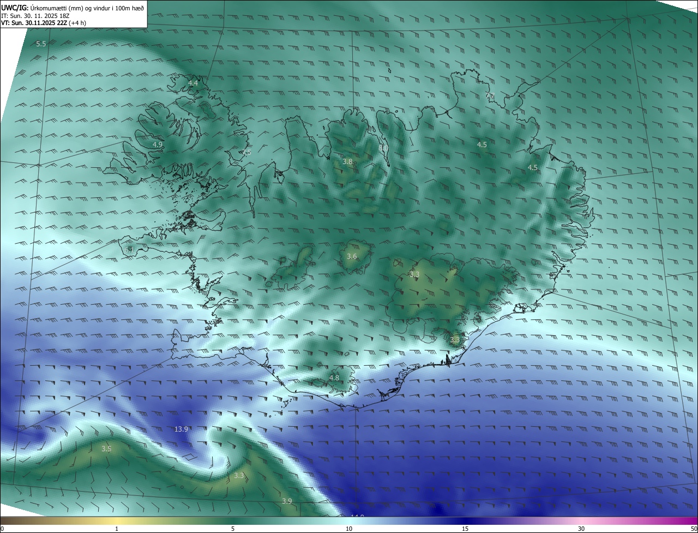Click the 4.9 value label on the map
This screenshot has height=533, width=698.
click(x=158, y=144)
